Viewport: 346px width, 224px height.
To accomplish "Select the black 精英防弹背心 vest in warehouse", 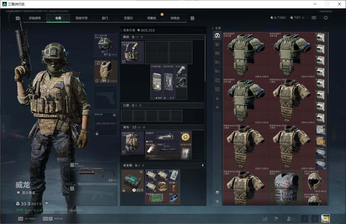I will pyautogui.click(x=286, y=187).
